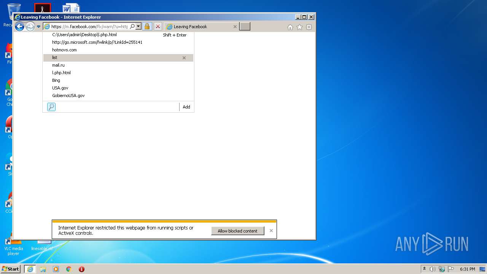Remove the 'list' entry with its X
This screenshot has height=274, width=487.
point(184,58)
